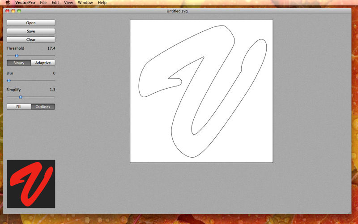Open the Help menu
Viewport: 358px width, 224px height.
(x=102, y=3)
